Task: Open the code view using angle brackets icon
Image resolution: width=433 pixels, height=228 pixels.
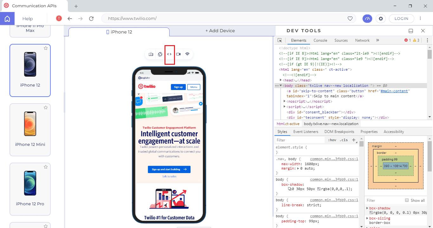Action: point(170,54)
